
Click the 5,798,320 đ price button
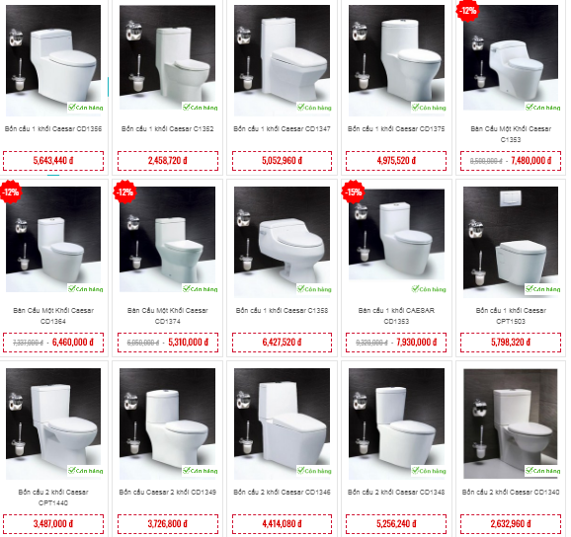click(511, 342)
